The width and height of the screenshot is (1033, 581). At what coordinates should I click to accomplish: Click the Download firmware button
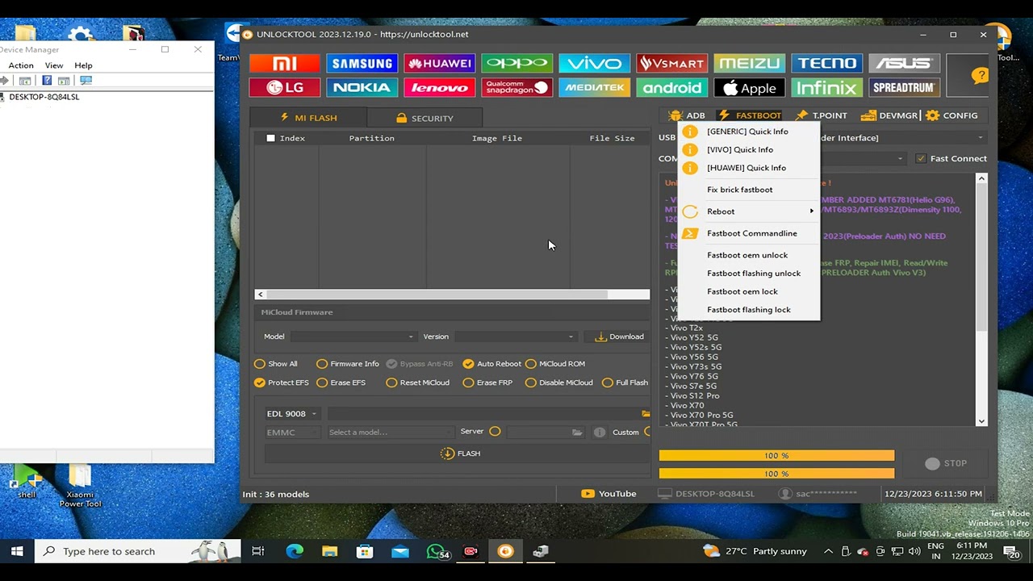coord(619,336)
